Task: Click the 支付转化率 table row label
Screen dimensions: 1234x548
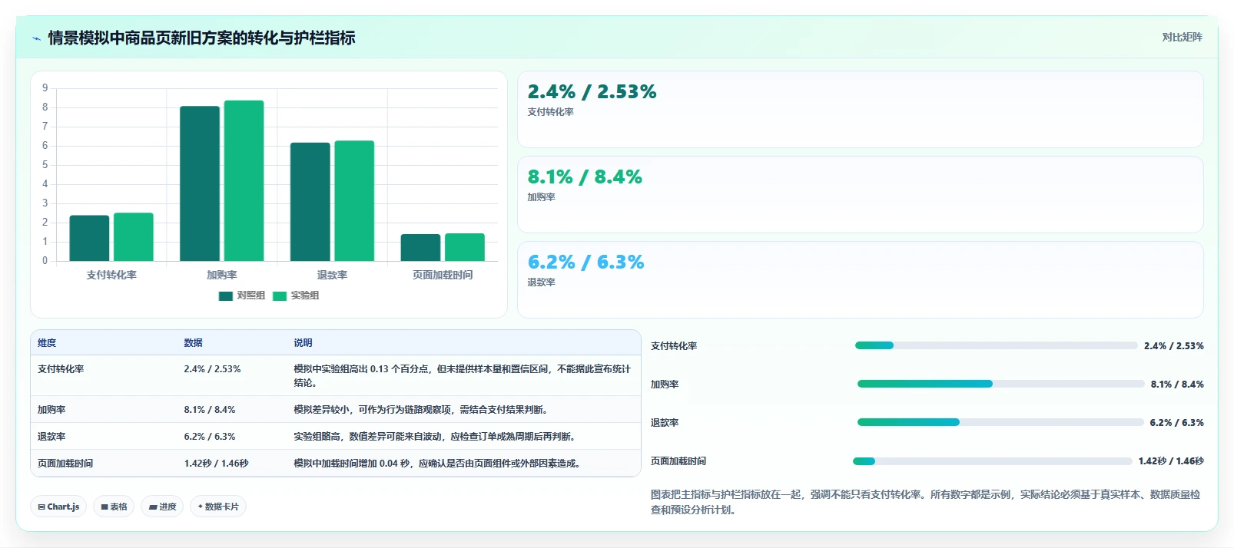Action: tap(61, 369)
